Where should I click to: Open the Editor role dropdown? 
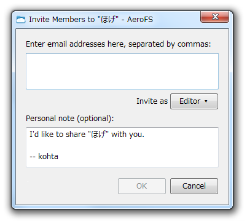(194, 101)
